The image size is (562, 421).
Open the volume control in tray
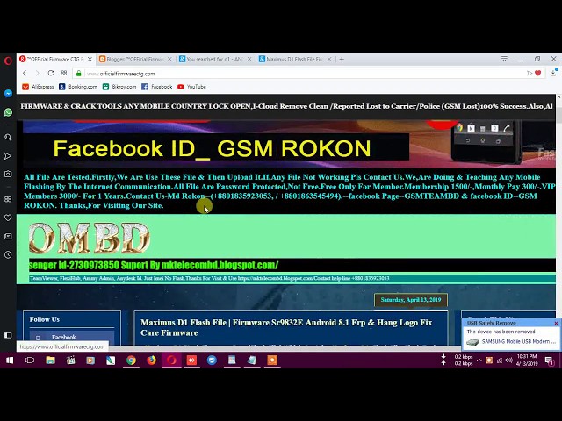(509, 360)
